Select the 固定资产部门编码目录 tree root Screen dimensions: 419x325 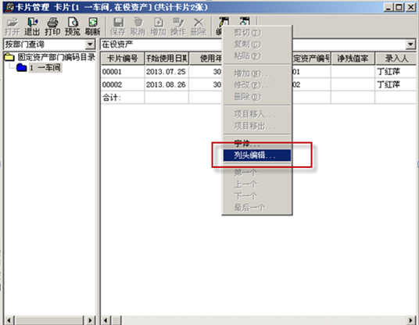coord(56,57)
